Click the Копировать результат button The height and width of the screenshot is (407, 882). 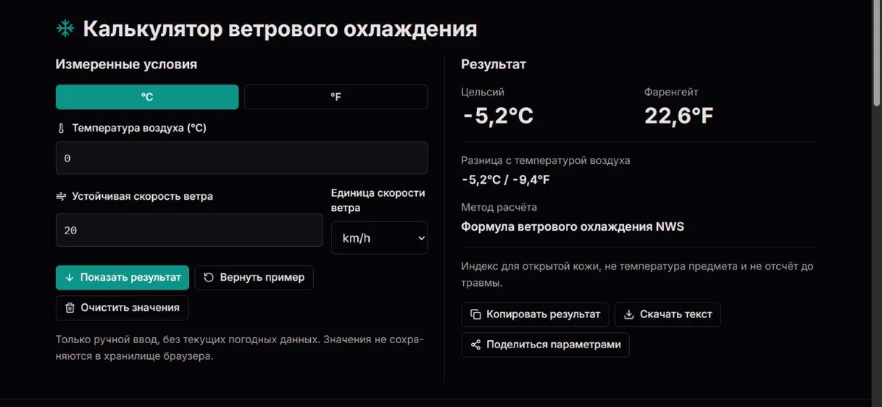535,314
